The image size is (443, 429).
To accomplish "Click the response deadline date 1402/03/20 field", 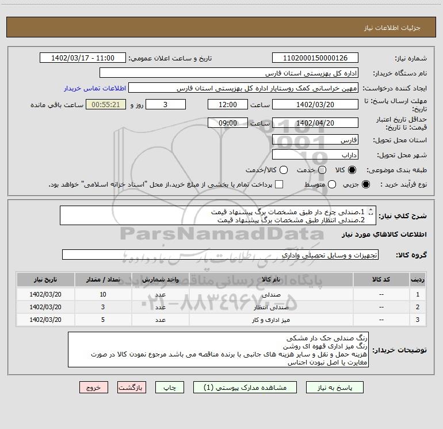I will pyautogui.click(x=315, y=105).
